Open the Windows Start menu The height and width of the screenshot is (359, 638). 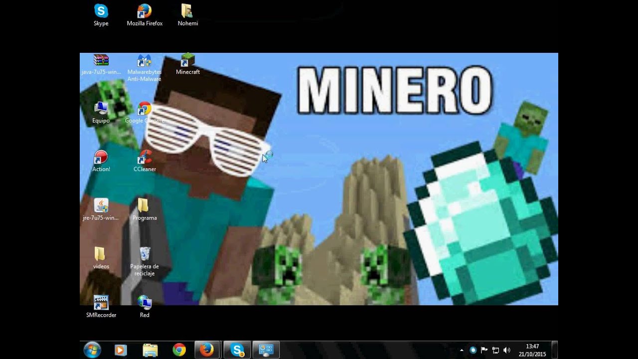pyautogui.click(x=92, y=350)
